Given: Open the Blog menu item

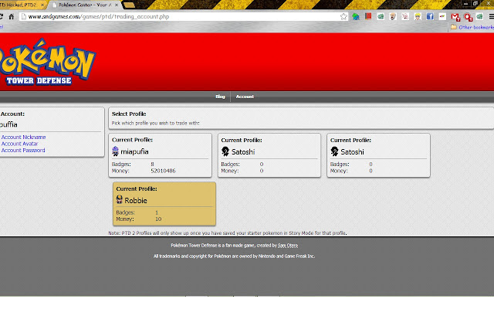Looking at the screenshot, I should coord(220,97).
